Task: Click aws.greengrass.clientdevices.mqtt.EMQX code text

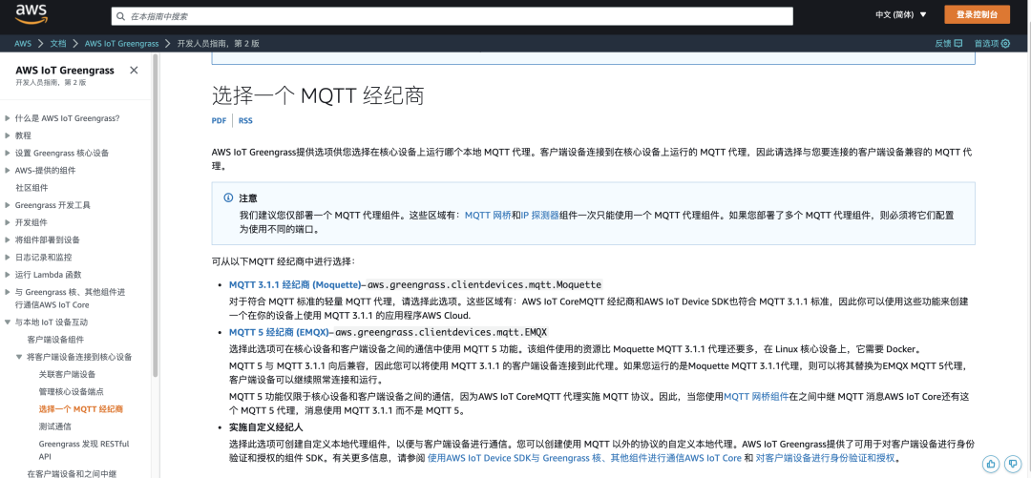Action: coord(441,331)
